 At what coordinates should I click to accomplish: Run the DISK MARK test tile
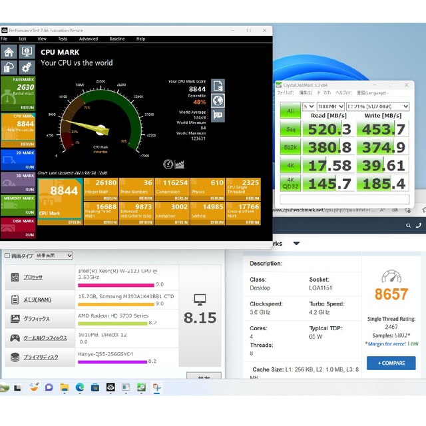tap(18, 228)
